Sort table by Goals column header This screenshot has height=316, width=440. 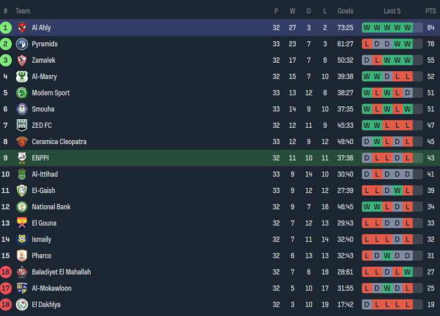[345, 11]
